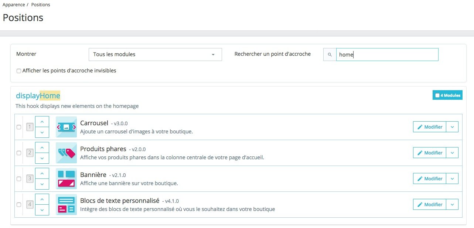This screenshot has width=474, height=228.
Task: Click position number 1 box
Action: [30, 127]
